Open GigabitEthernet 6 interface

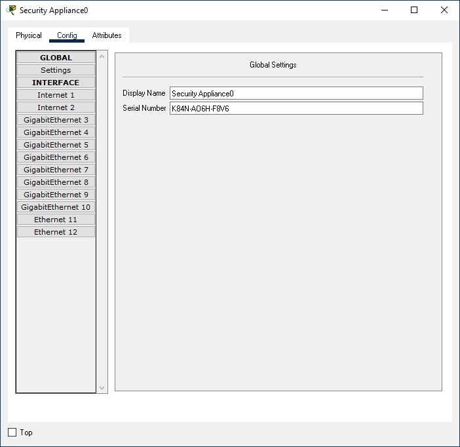[56, 157]
